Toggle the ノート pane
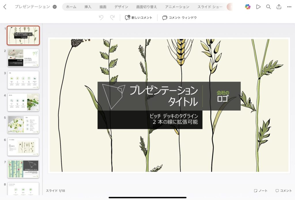 pos(260,191)
